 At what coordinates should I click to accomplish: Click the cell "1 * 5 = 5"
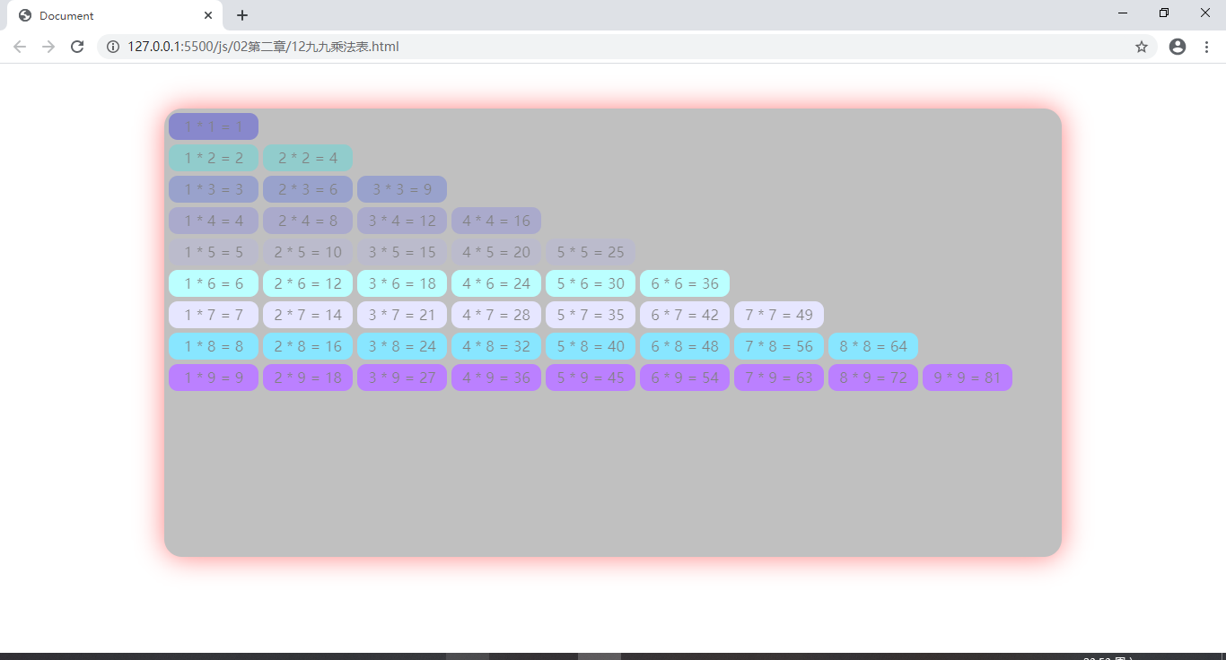tap(214, 252)
